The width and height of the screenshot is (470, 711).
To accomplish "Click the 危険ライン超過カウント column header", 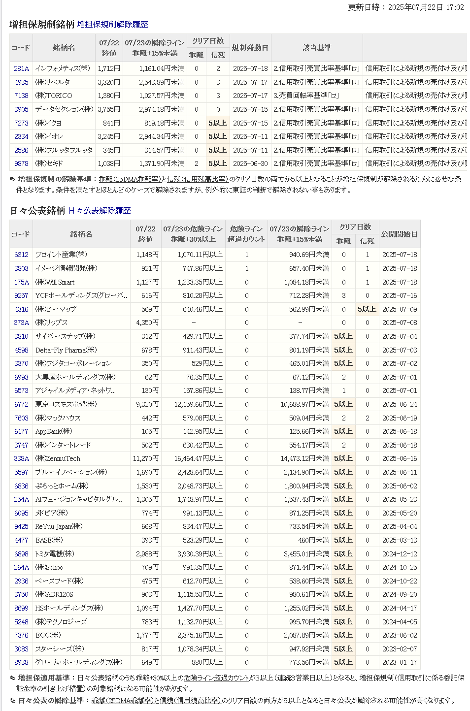I will point(247,234).
